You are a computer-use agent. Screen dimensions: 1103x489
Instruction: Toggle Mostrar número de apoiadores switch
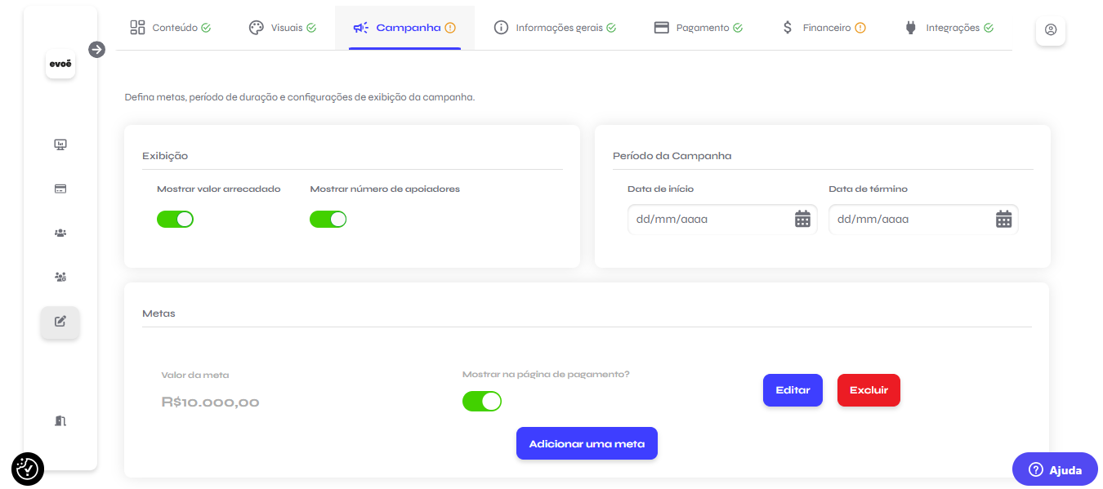328,219
